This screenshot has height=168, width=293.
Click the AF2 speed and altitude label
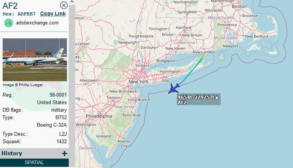(198, 100)
